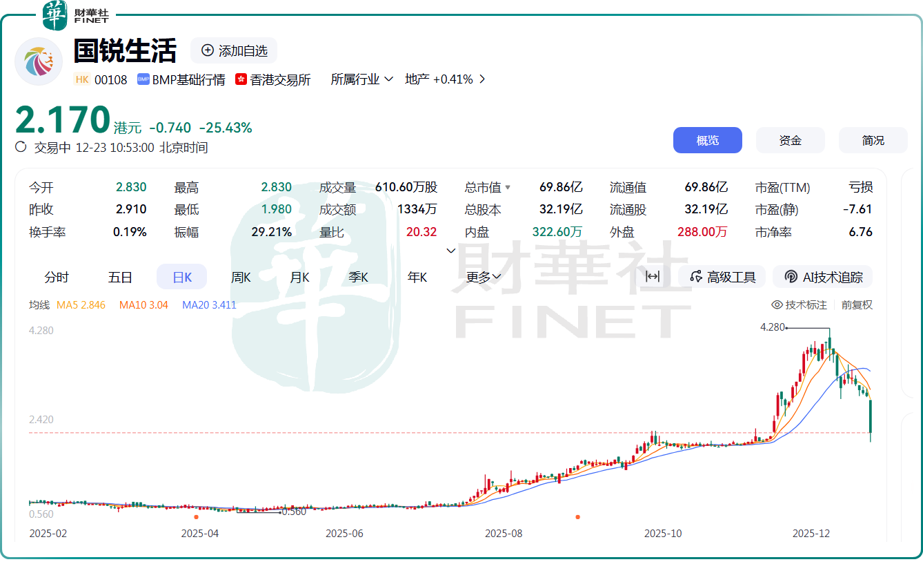Click the plus icon in 添加自选

click(207, 50)
